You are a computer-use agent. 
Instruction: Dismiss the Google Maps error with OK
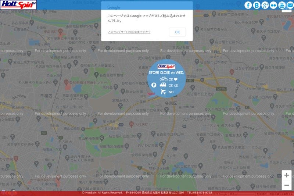177,32
